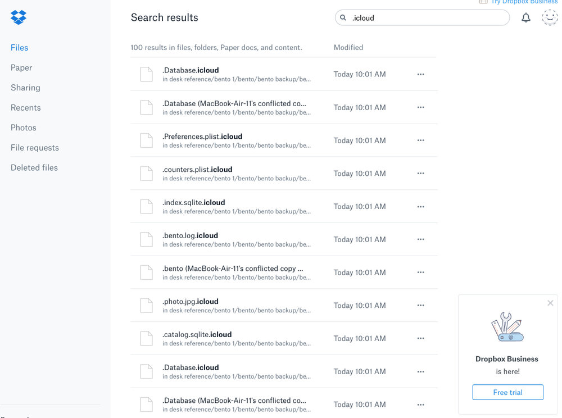The width and height of the screenshot is (562, 418).
Task: Click file icon of .index.sqlite.icloud
Action: (x=146, y=206)
